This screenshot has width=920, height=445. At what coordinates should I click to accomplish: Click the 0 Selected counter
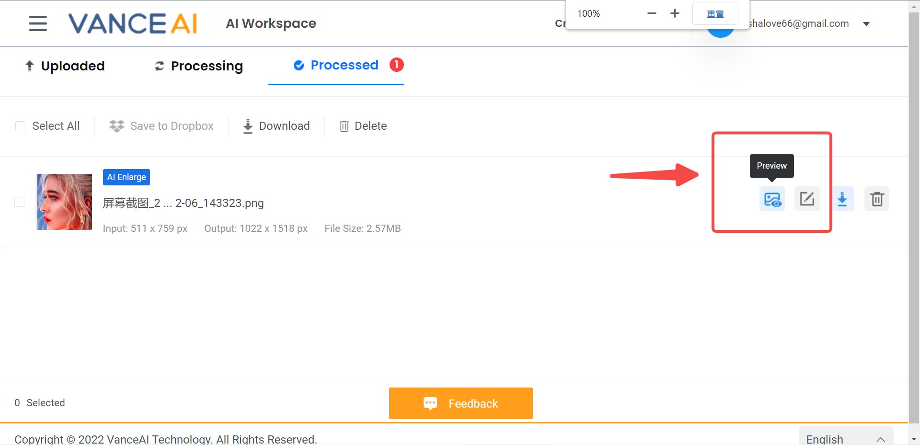40,403
